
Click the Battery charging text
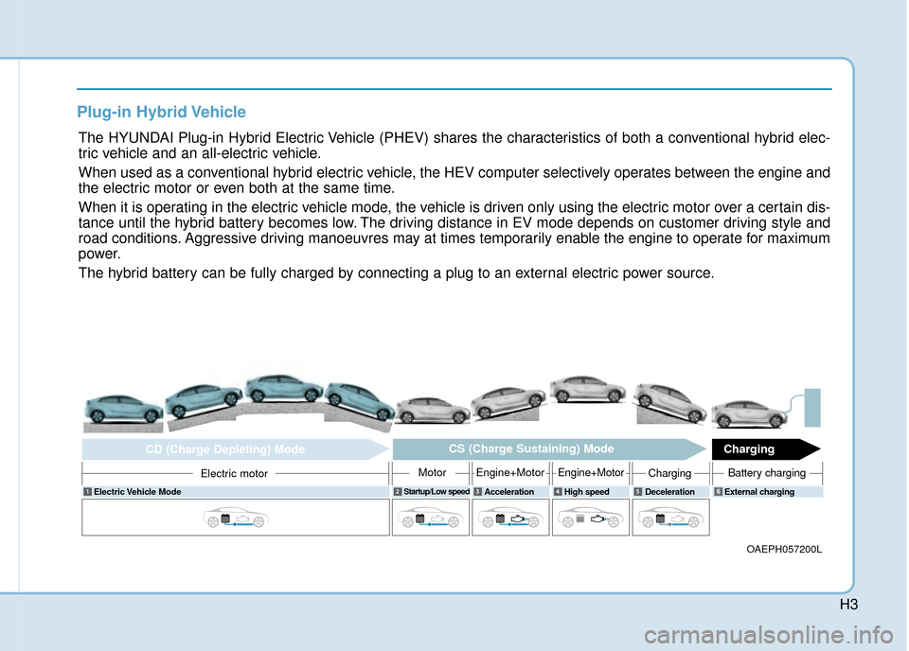coord(766,473)
